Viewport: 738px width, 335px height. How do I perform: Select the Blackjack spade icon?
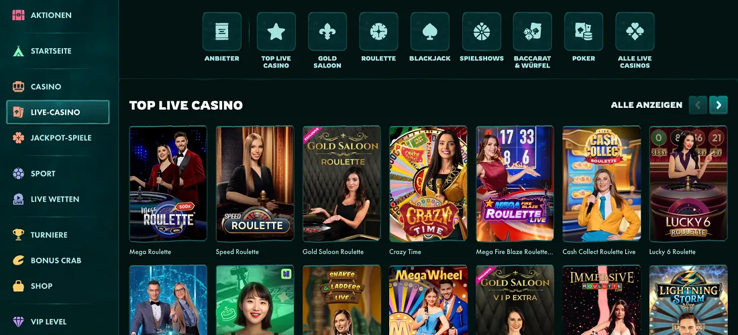click(429, 31)
